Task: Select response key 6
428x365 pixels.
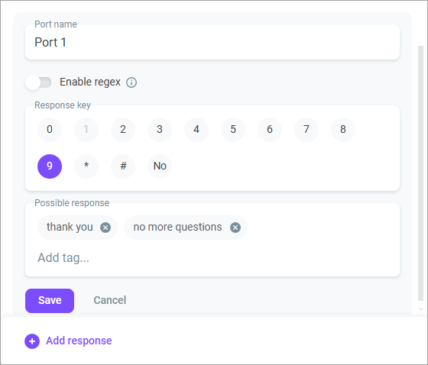Action: click(x=270, y=129)
